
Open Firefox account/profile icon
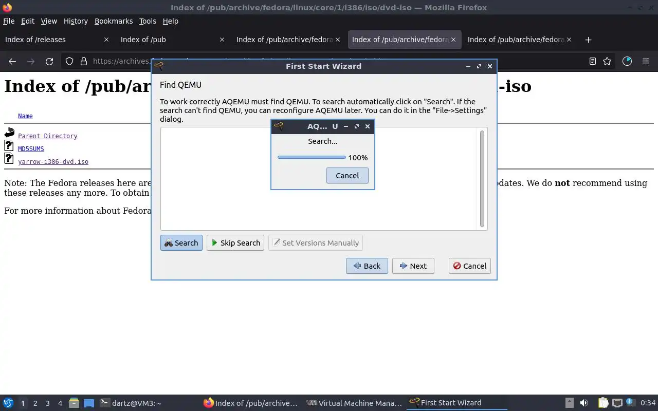[627, 61]
